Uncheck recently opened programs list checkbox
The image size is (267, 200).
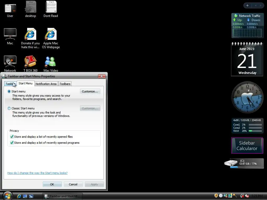(x=12, y=142)
